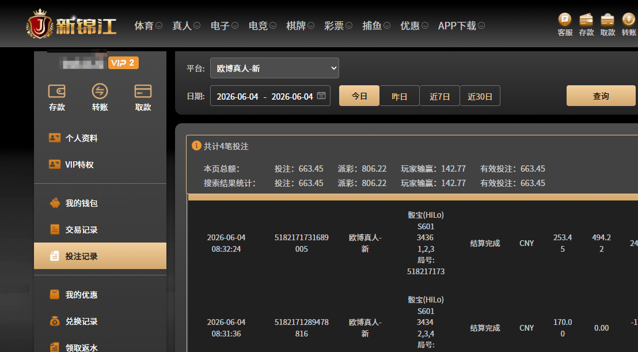Select the 近7日 date filter
This screenshot has height=352, width=638.
(439, 96)
